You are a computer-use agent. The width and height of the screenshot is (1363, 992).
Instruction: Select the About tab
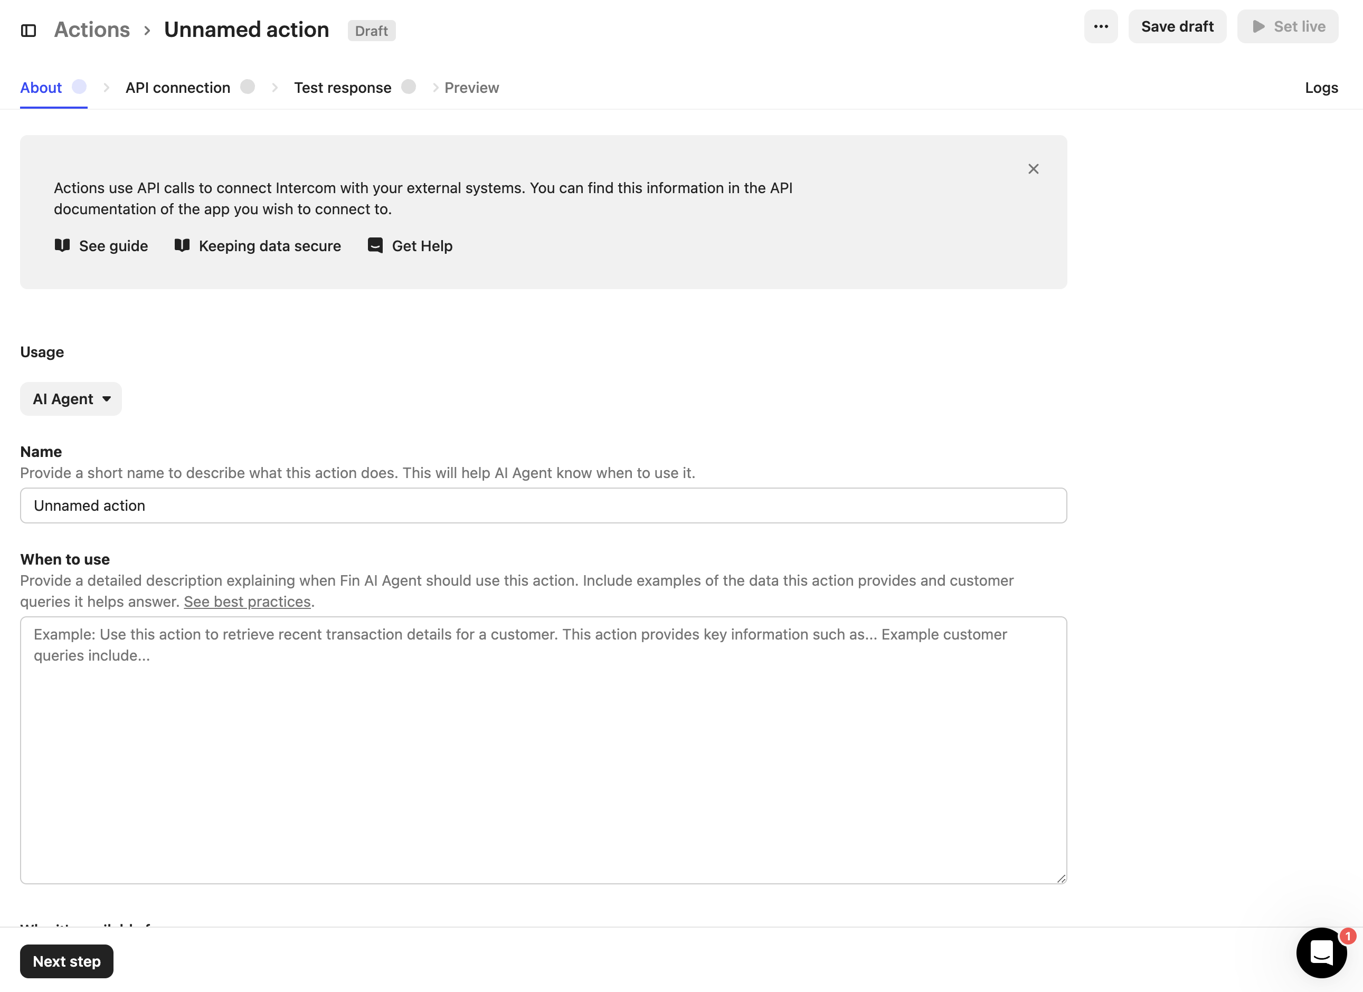pos(41,88)
